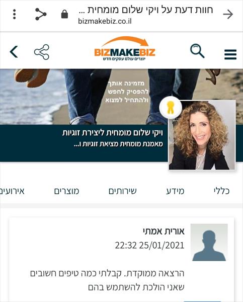Click reviewer avatar placeholder image
Screen dimensions: 243x302
coord(209,243)
